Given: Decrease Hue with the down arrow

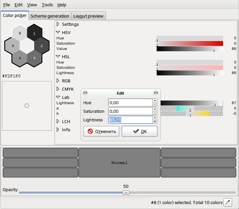Looking at the screenshot, I should pyautogui.click(x=155, y=104).
